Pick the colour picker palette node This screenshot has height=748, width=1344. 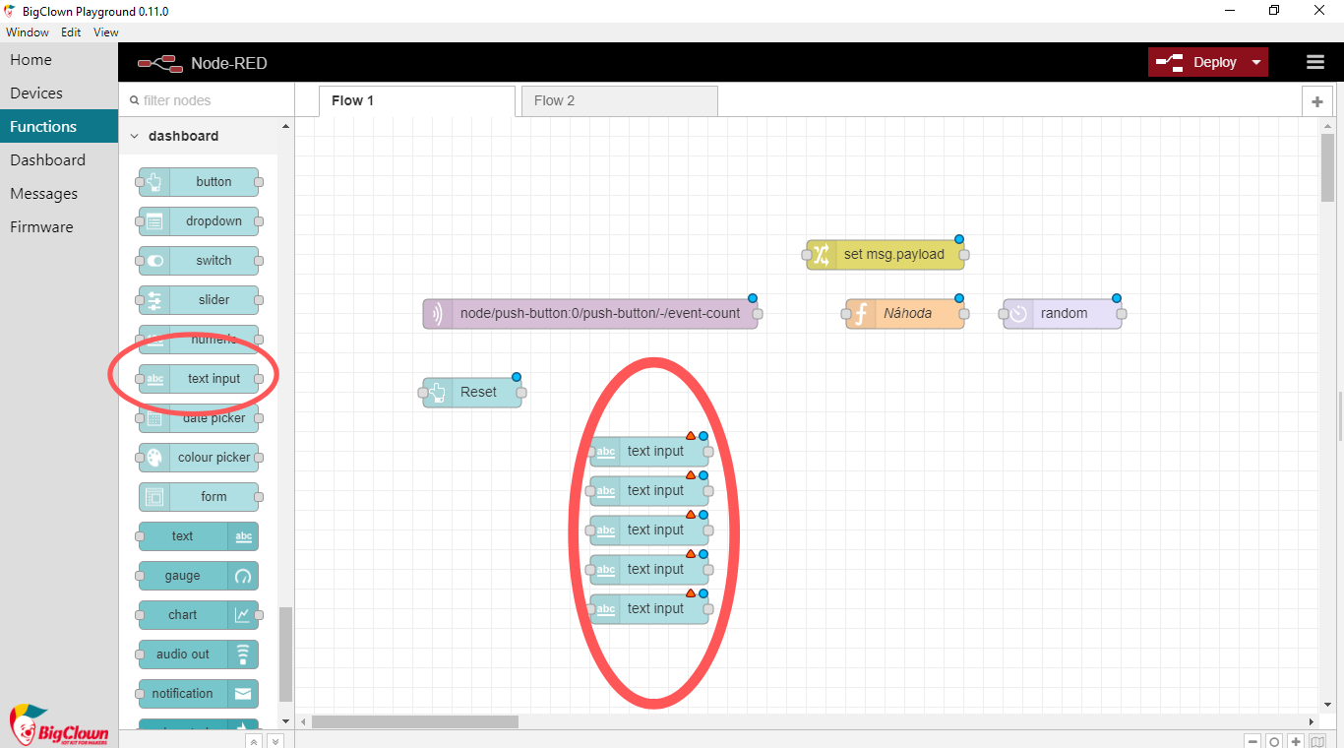coord(199,458)
